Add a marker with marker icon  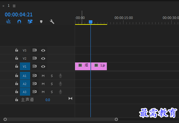click(x=41, y=22)
